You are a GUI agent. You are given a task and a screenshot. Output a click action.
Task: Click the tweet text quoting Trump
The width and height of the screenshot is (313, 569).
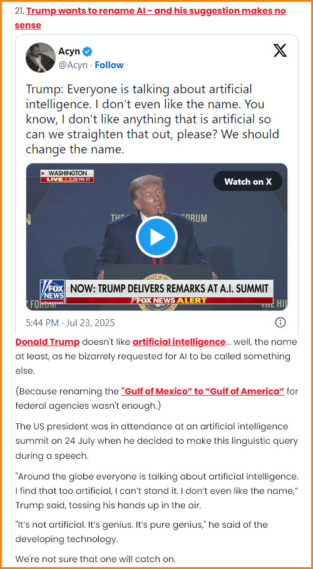[153, 119]
